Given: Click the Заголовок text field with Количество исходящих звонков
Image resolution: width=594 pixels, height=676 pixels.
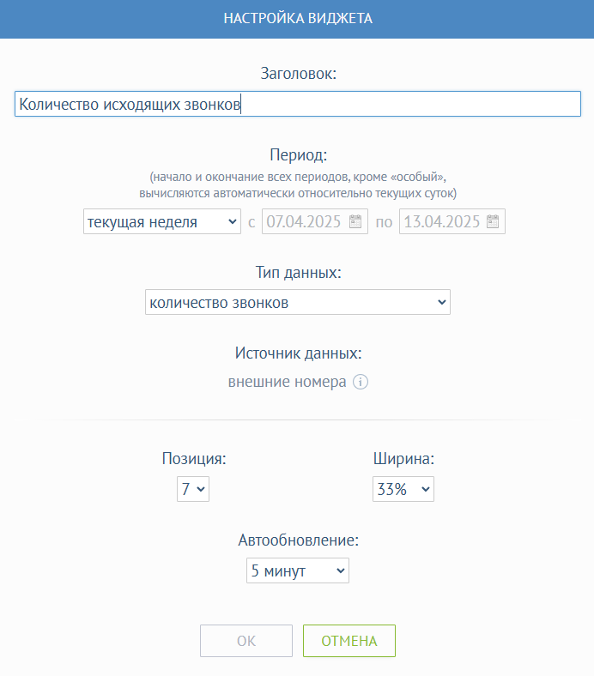Looking at the screenshot, I should tap(298, 104).
